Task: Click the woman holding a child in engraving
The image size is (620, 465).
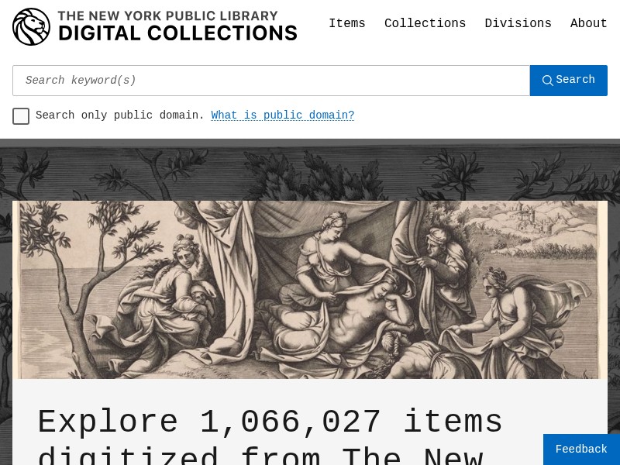Action: pos(166,301)
